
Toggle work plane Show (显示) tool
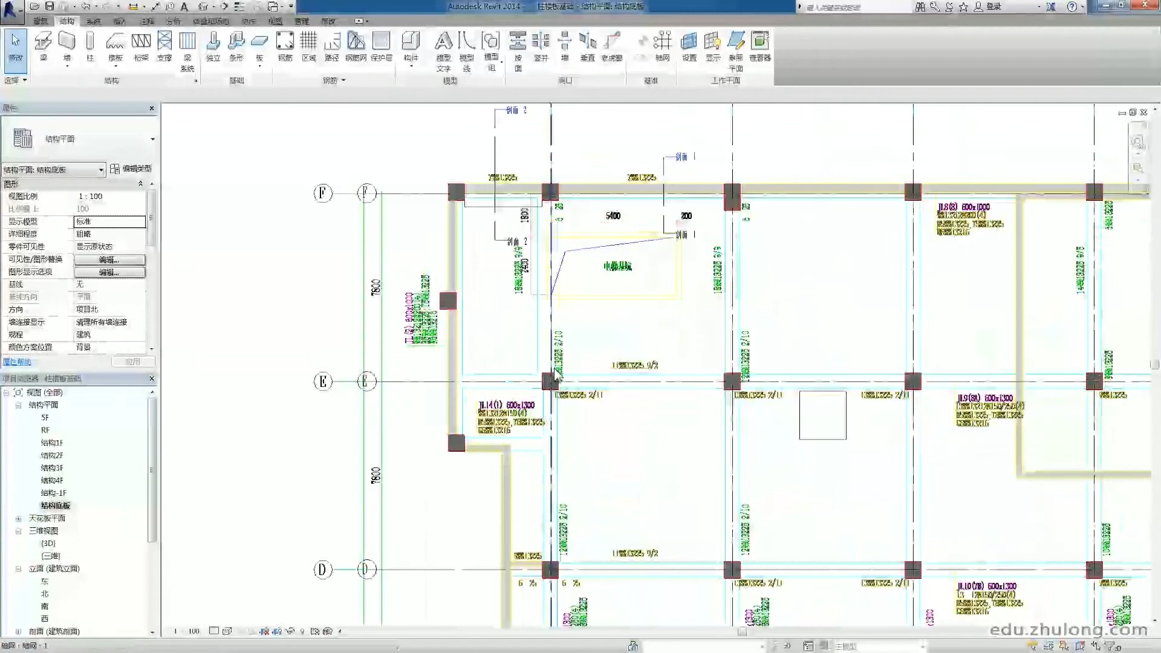(x=713, y=47)
